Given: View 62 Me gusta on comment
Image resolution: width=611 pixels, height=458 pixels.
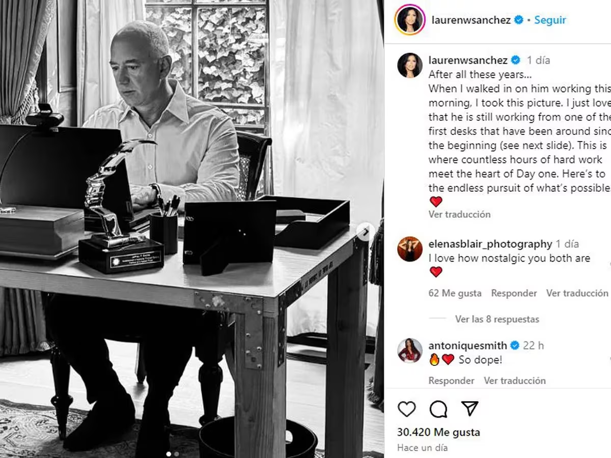Looking at the screenshot, I should pos(455,293).
